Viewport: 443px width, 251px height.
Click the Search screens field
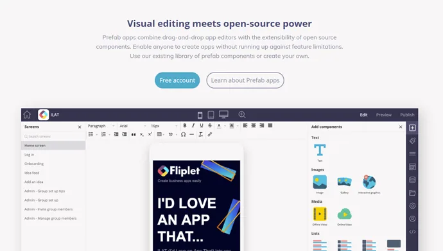coord(53,136)
